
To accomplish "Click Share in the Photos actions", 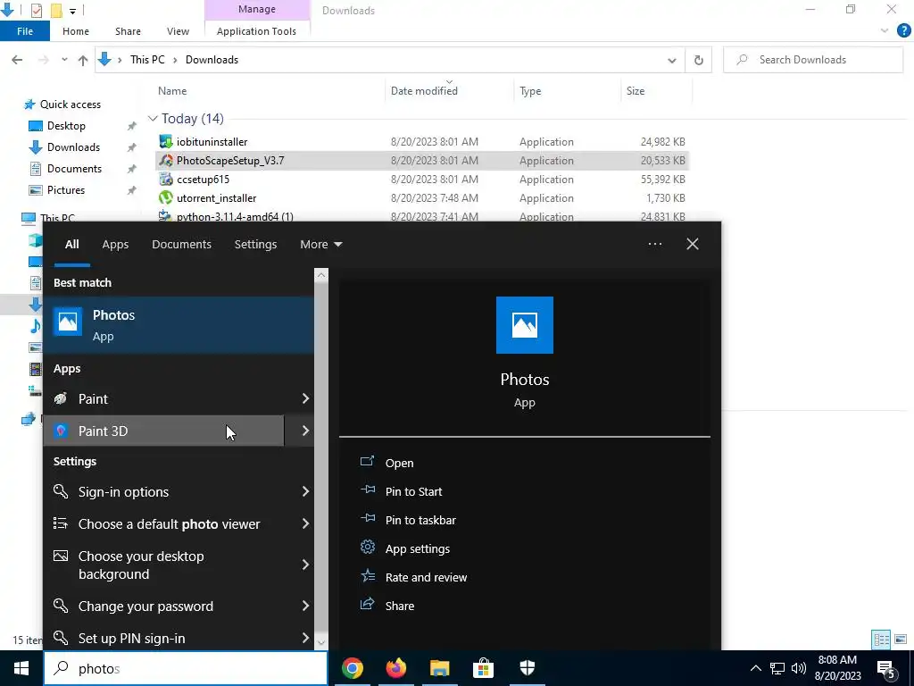I will click(x=399, y=607).
